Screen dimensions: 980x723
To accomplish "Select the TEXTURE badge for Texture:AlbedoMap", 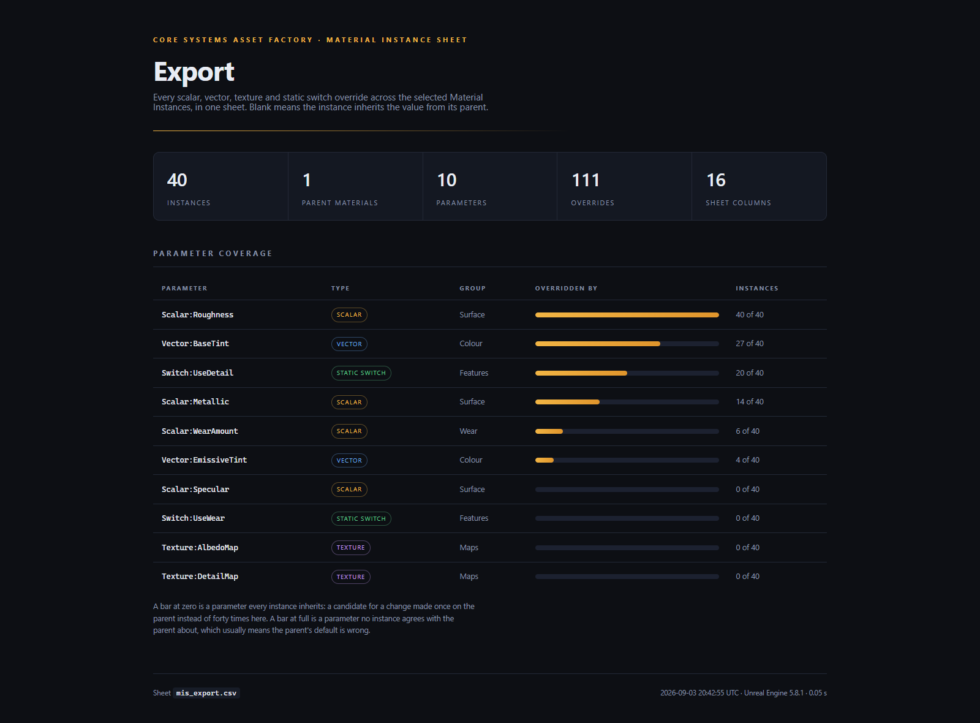I will pyautogui.click(x=350, y=548).
